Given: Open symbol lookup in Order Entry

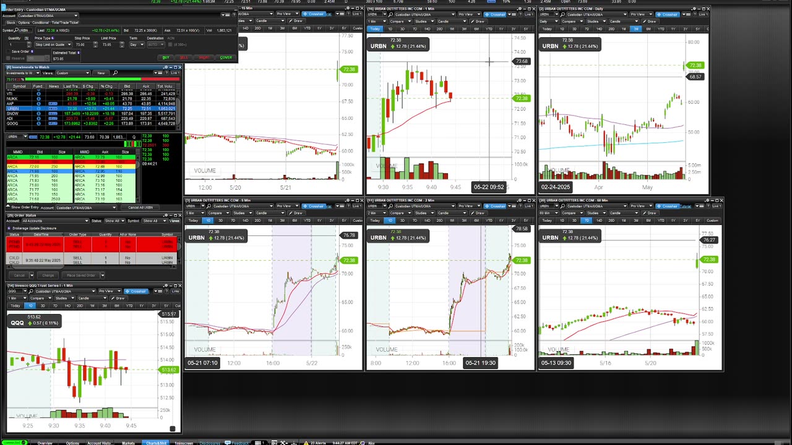Looking at the screenshot, I should tap(16, 30).
